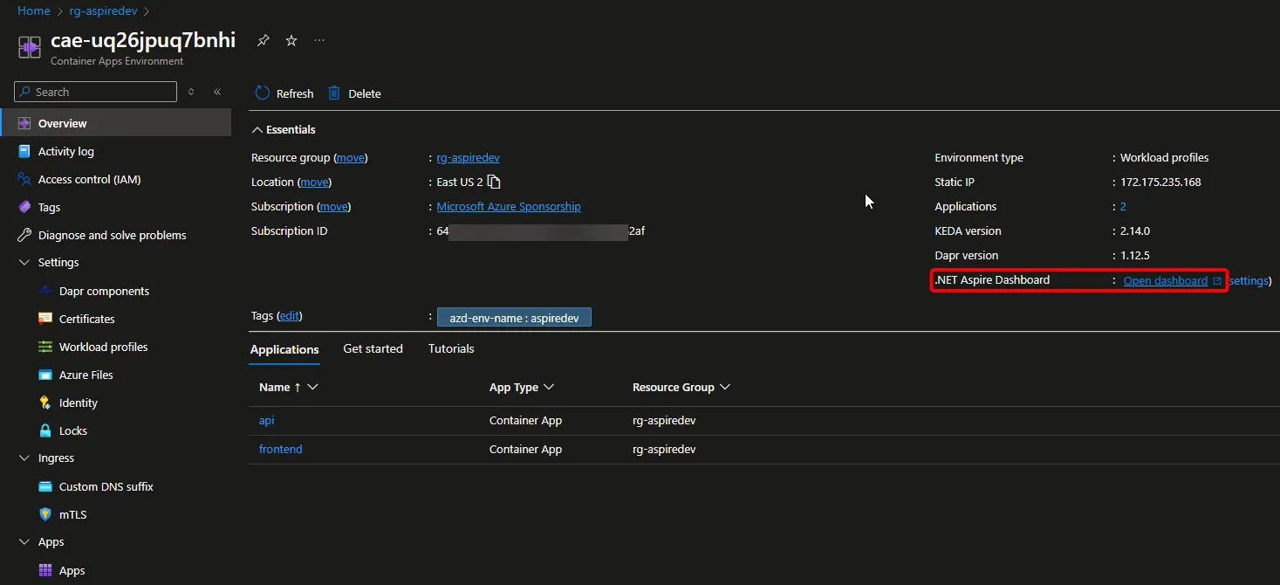Viewport: 1280px width, 585px height.
Task: Collapse the Settings section
Action: 24,262
